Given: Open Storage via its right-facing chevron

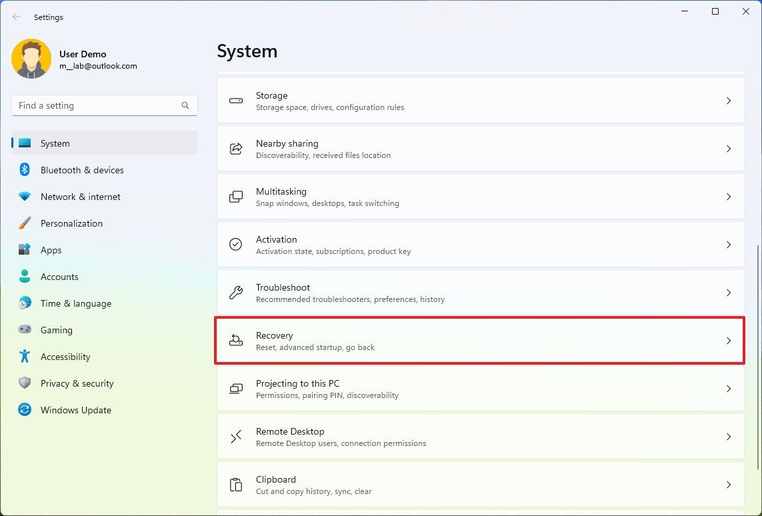Looking at the screenshot, I should click(728, 101).
